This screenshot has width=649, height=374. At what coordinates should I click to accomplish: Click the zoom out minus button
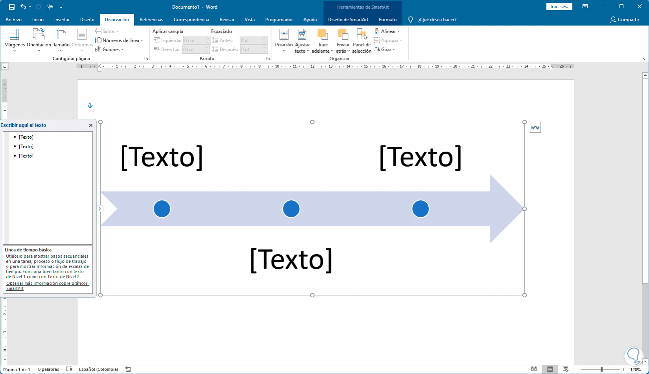(577, 369)
